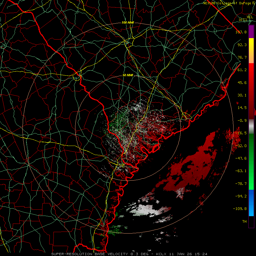The image size is (256, 256).
Task: Click the "100 NMI" range ring label
Action: coord(128,22)
